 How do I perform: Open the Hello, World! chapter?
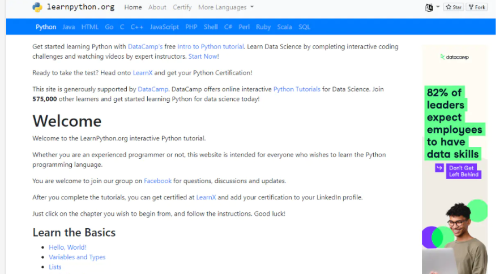tap(67, 247)
